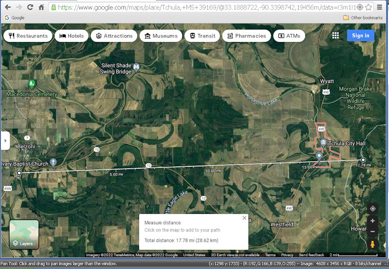Activate Street View pegman
This screenshot has height=269, width=389.
[x=372, y=244]
